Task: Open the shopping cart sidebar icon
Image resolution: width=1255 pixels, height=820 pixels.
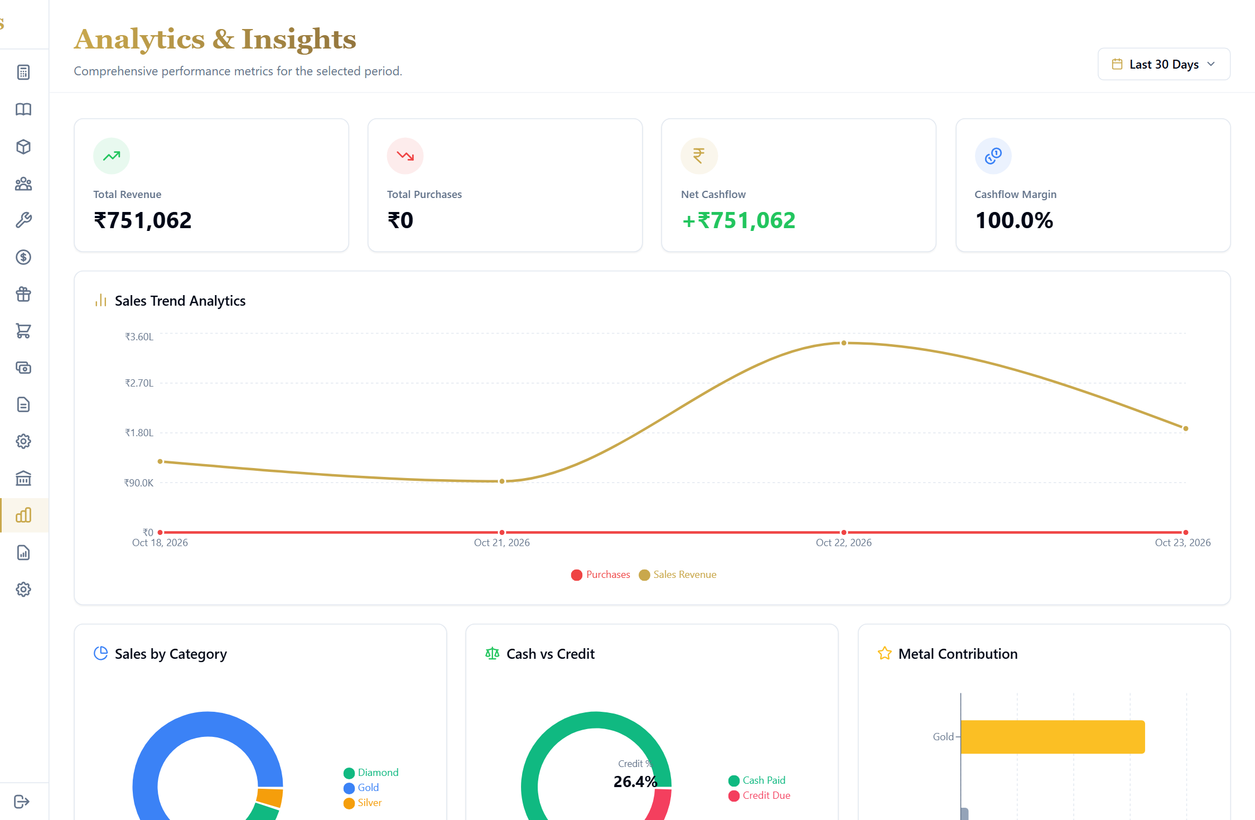Action: click(x=23, y=331)
